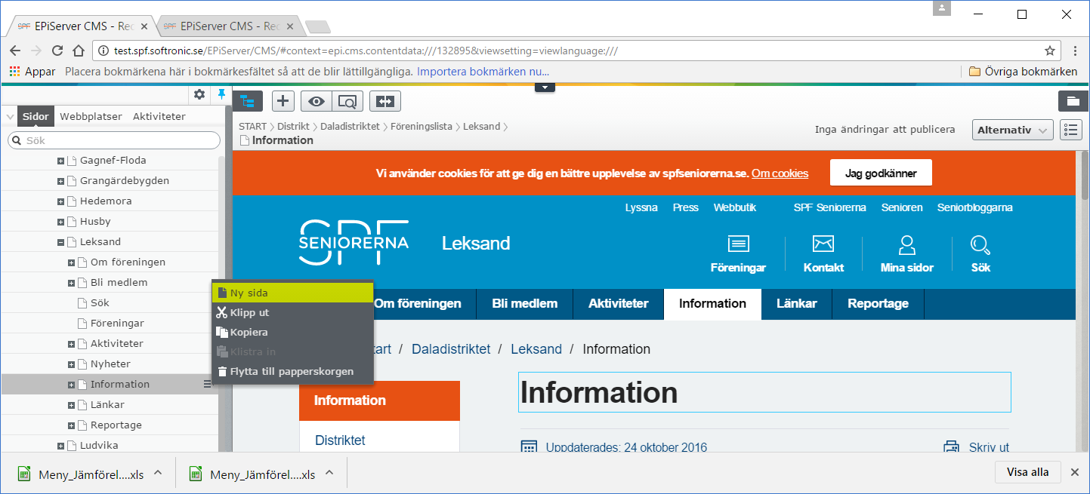Click the Föreningar header icon
1090x494 pixels.
[738, 244]
